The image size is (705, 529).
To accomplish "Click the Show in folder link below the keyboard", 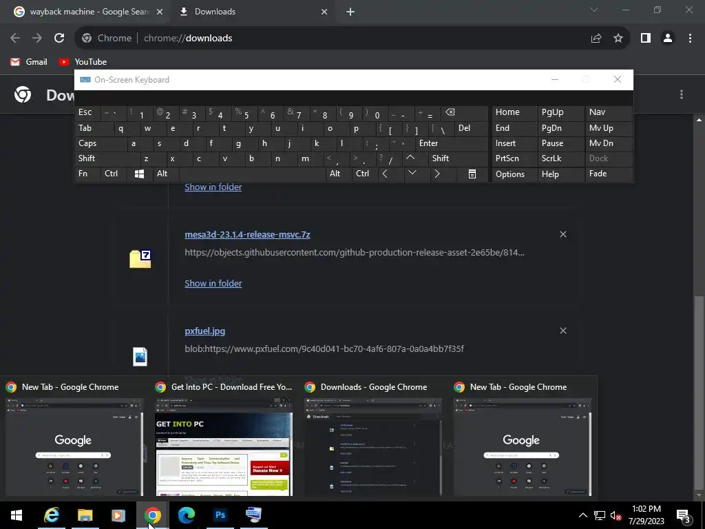I will coord(213,187).
